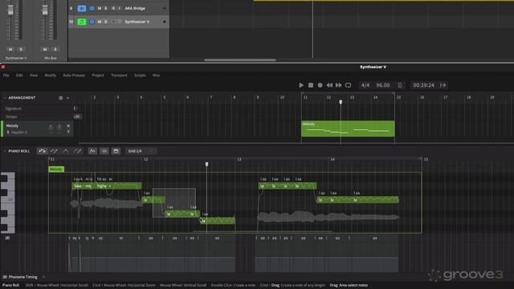Viewport: 514px width, 289px height.
Task: Toggle pitch curve display icon
Action: tap(93, 151)
